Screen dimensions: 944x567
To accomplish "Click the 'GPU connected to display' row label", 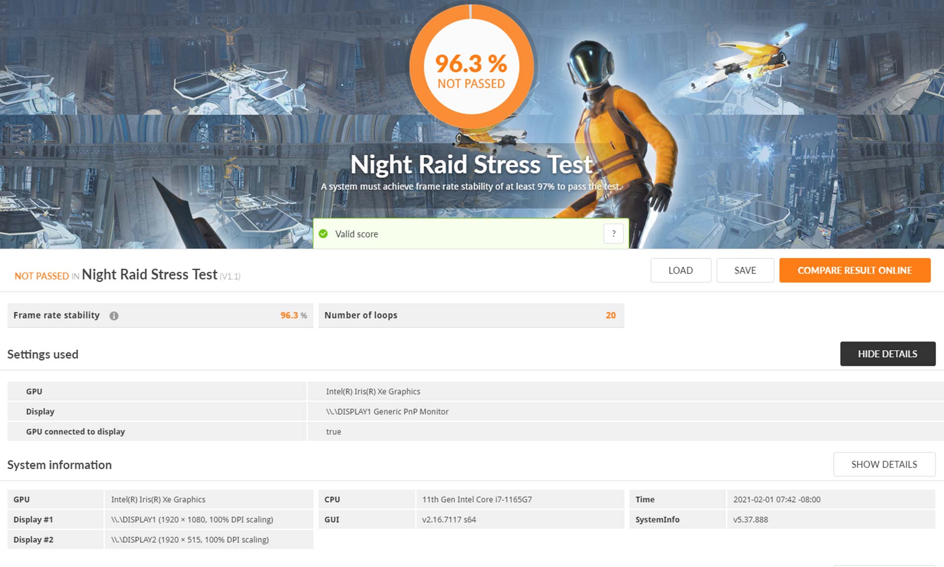I will click(75, 432).
